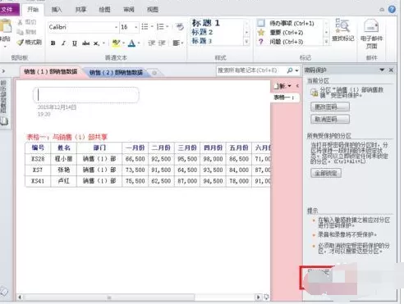Expand the notebook navigation bar arrow
This screenshot has height=304, width=404.
pos(3,71)
